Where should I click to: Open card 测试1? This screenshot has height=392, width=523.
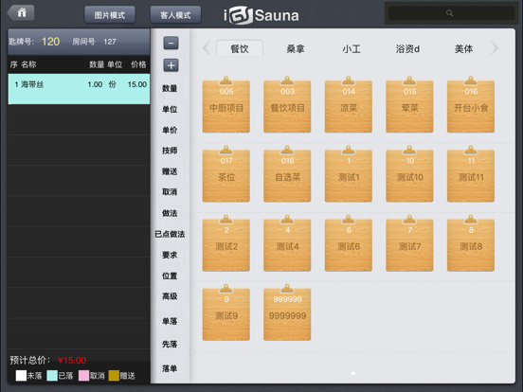pyautogui.click(x=349, y=174)
